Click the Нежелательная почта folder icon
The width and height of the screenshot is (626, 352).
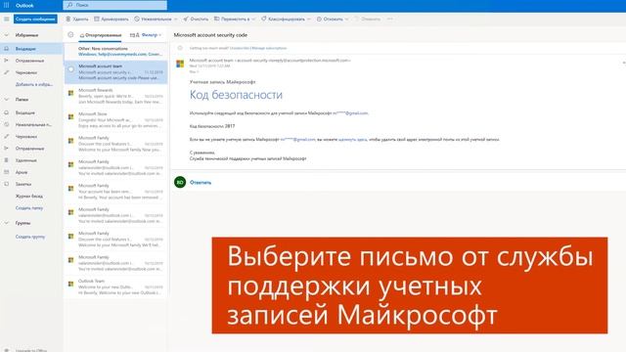[x=7, y=124]
